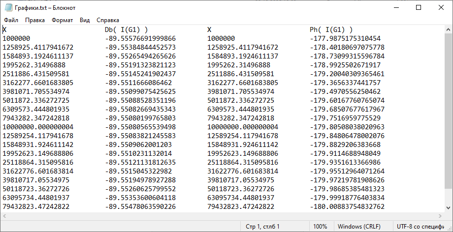
Task: Close the Графики.txt Notepad window
Action: (x=441, y=8)
